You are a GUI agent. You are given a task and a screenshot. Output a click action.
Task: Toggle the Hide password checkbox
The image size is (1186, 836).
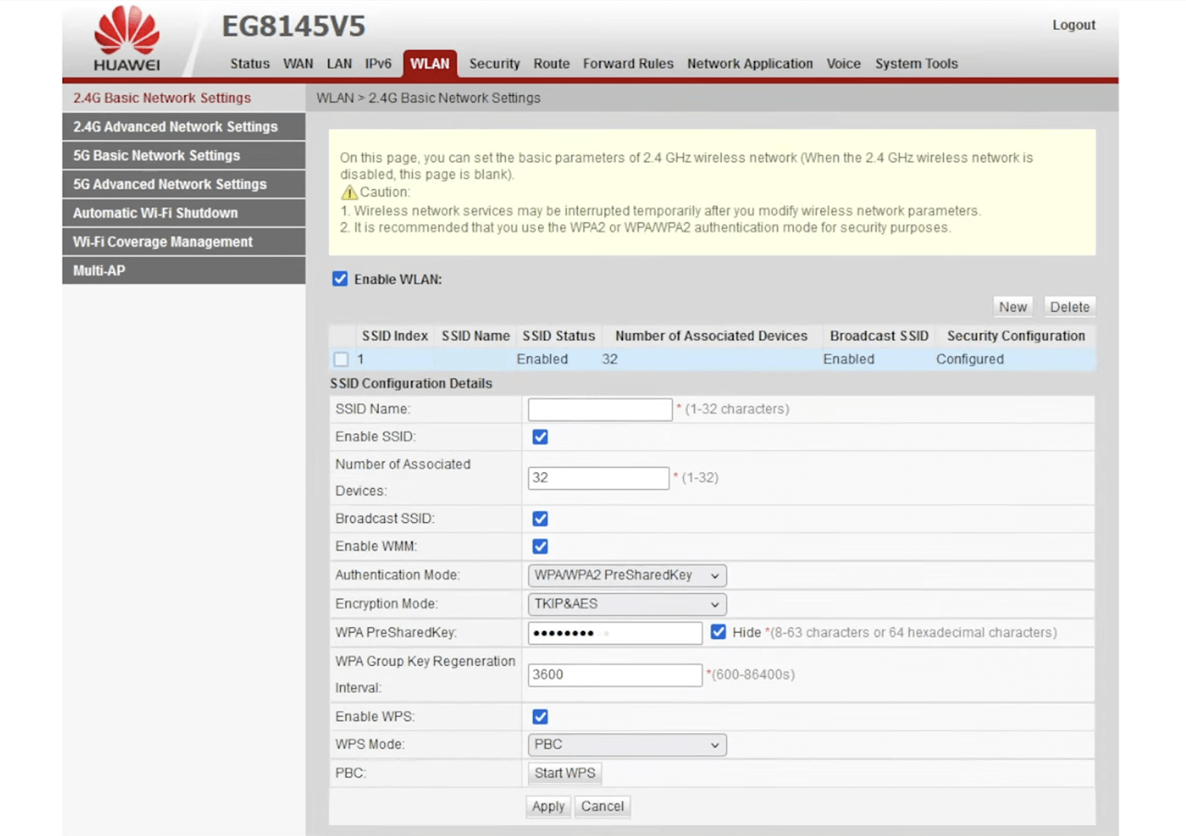718,632
